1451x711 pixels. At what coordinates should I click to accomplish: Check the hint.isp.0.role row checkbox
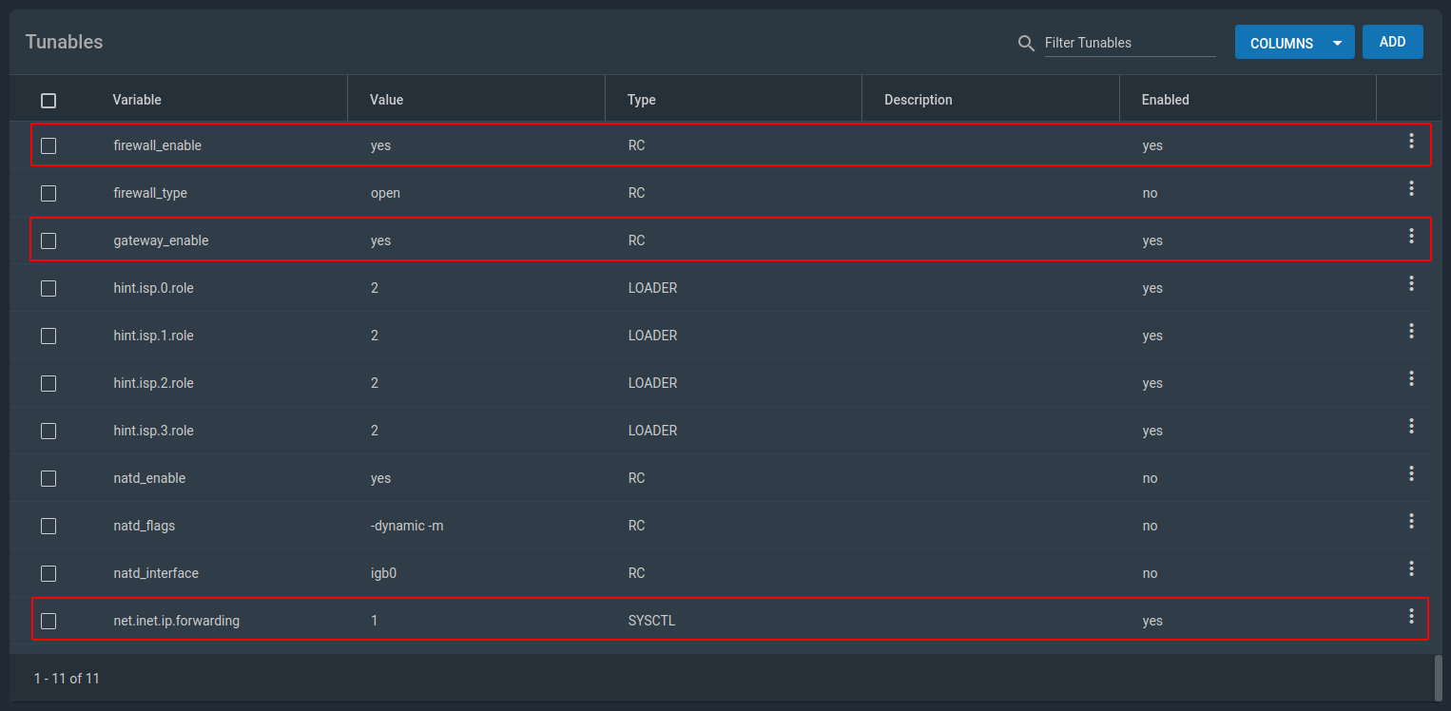(48, 288)
